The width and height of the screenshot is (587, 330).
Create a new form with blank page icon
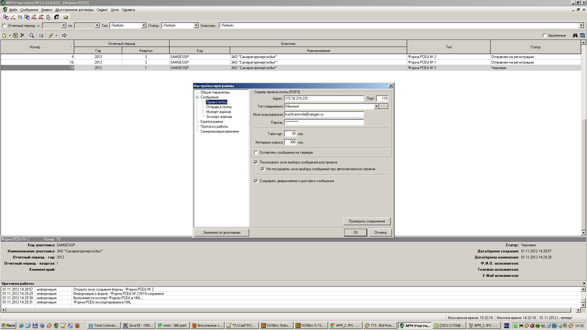[5, 35]
